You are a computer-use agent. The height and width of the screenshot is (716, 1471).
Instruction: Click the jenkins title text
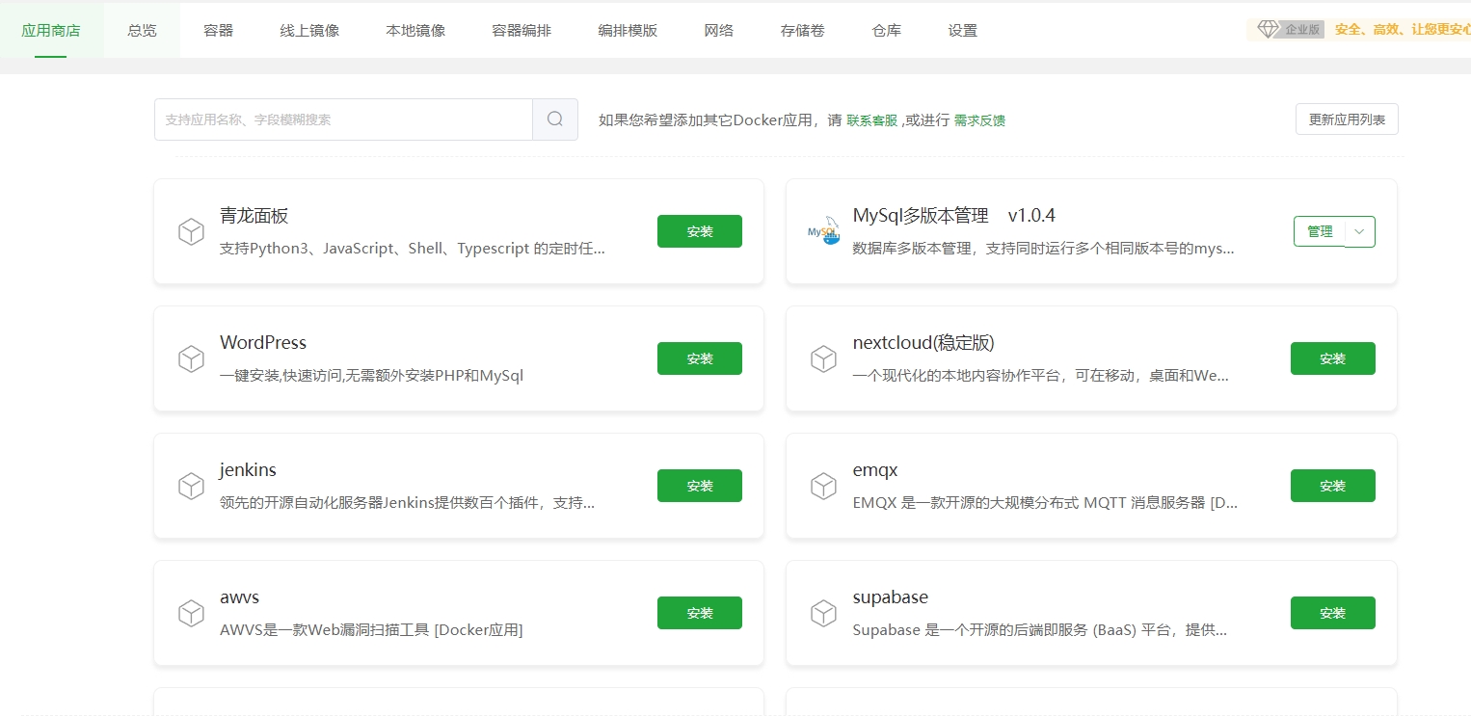pyautogui.click(x=248, y=470)
